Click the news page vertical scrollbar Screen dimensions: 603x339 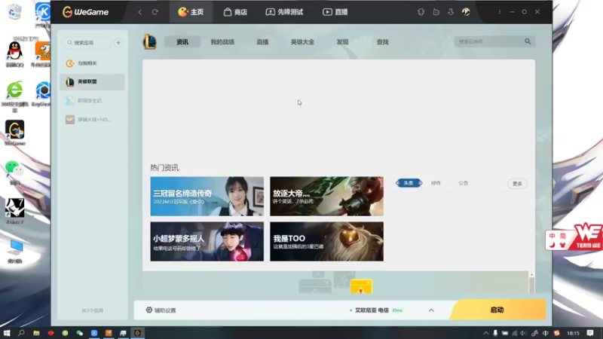[x=532, y=283]
